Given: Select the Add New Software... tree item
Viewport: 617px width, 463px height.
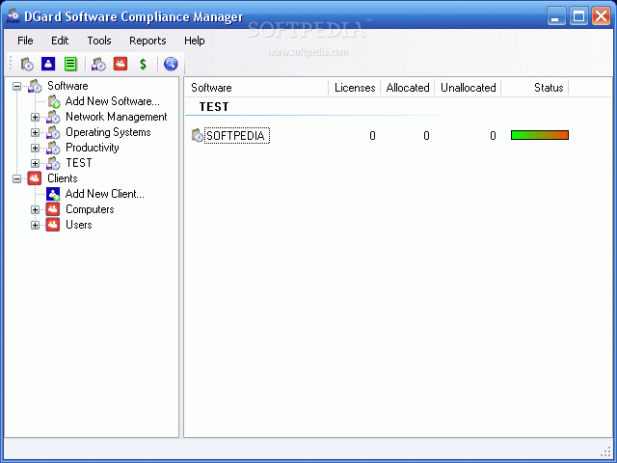Looking at the screenshot, I should [113, 101].
